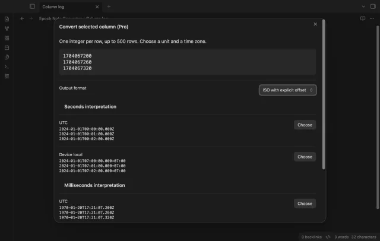Click the value 1704067260
380x241 pixels.
77,62
